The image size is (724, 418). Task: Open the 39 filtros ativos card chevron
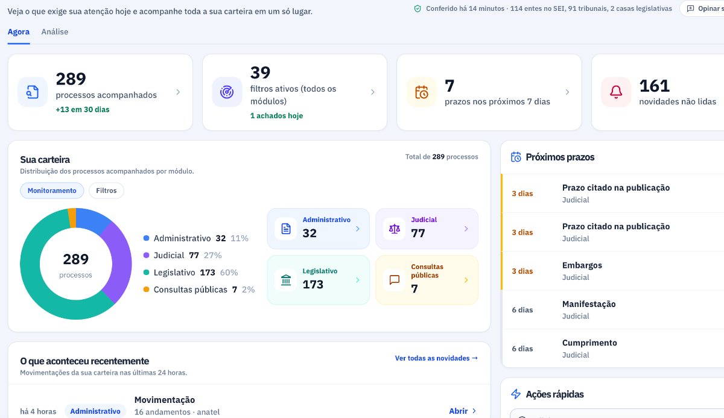372,92
